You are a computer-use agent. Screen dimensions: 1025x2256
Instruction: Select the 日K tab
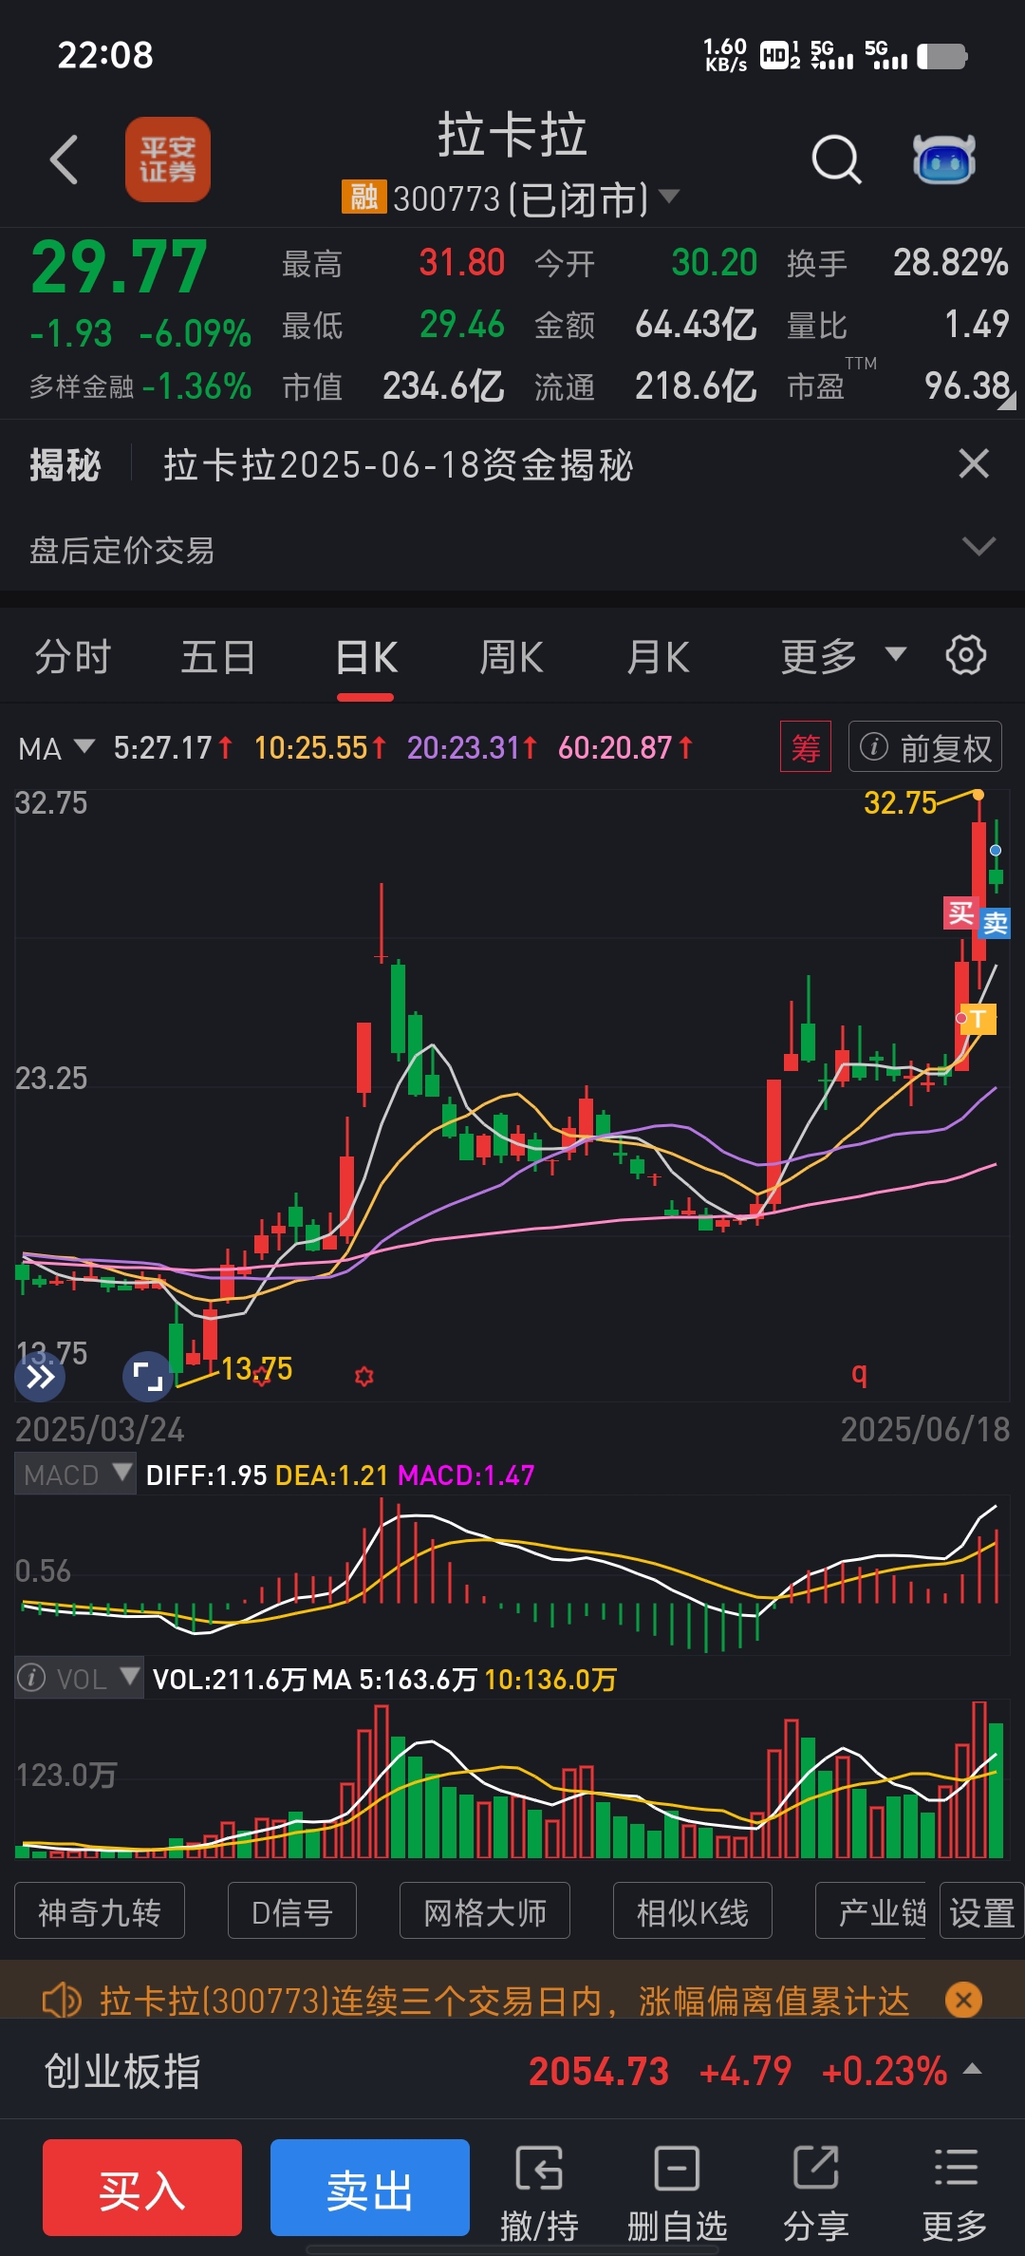[x=366, y=657]
